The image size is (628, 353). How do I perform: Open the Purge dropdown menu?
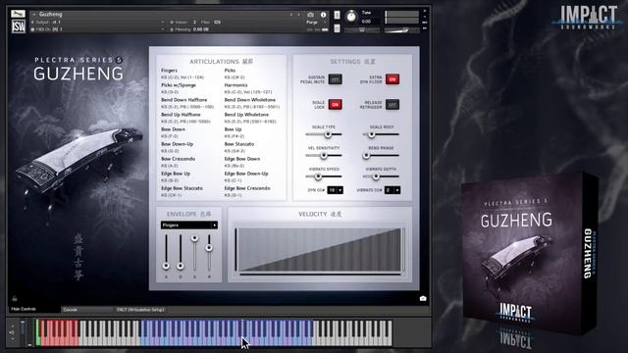[x=317, y=23]
